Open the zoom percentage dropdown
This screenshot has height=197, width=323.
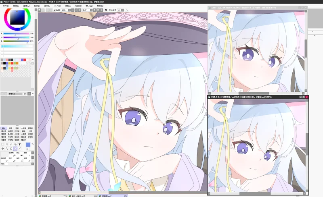click(x=69, y=10)
